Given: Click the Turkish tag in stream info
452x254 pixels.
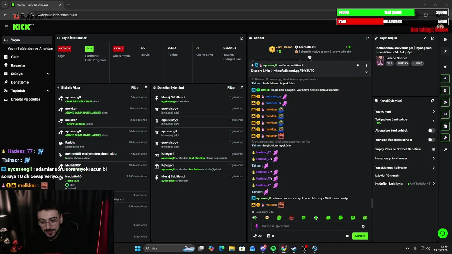Looking at the screenshot, I should coord(402,64).
